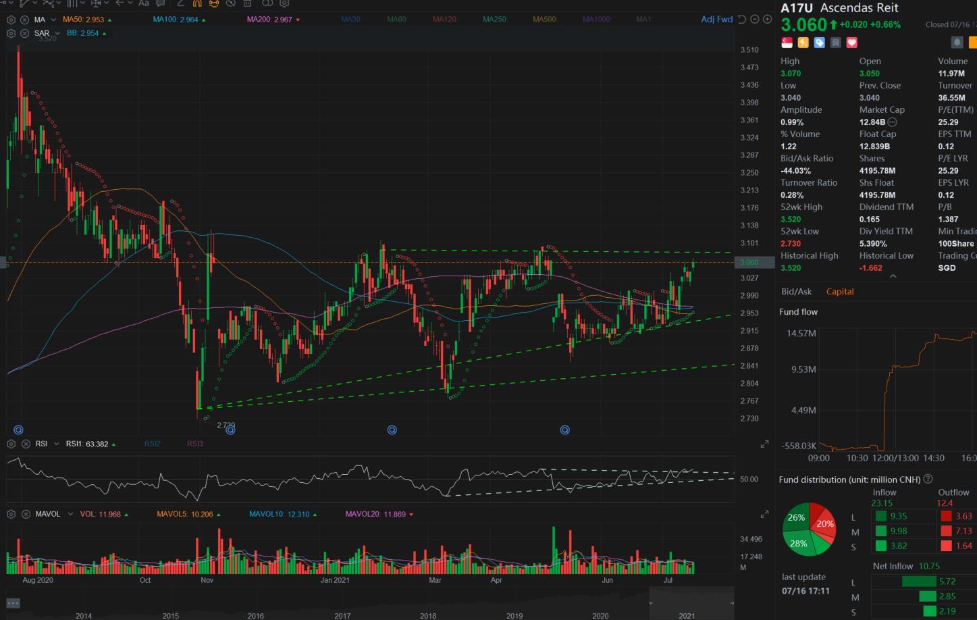
Task: Click the February event marker on chart
Action: 392,430
